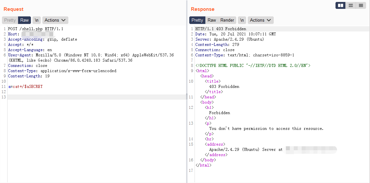Image resolution: width=370 pixels, height=183 pixels.
Task: Click 'Forbidden' h1 text in response
Action: (x=220, y=113)
